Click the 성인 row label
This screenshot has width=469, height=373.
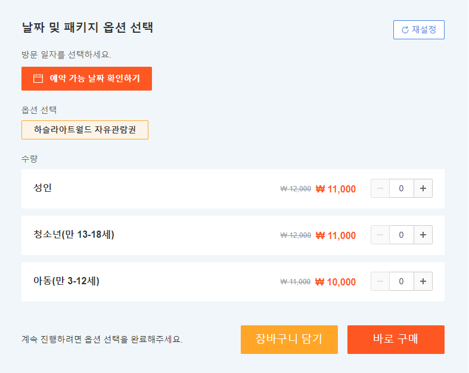tap(42, 188)
